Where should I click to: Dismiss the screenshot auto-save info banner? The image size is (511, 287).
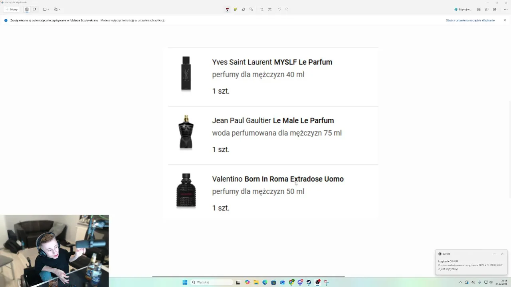point(505,20)
